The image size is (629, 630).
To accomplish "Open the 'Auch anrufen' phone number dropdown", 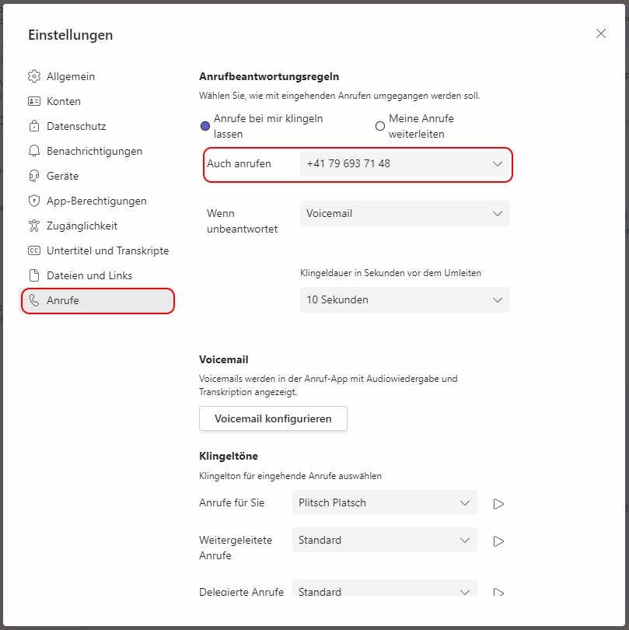I will [405, 163].
